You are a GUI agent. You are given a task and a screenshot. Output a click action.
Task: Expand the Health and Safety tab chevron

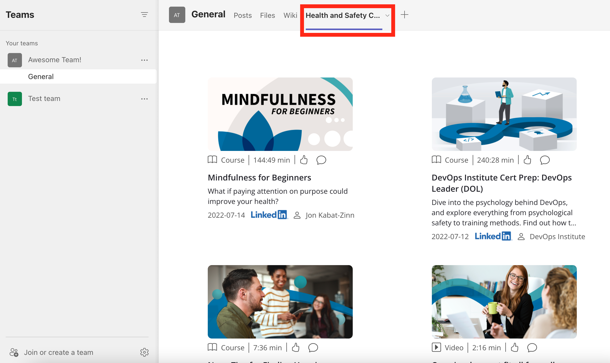(x=387, y=16)
